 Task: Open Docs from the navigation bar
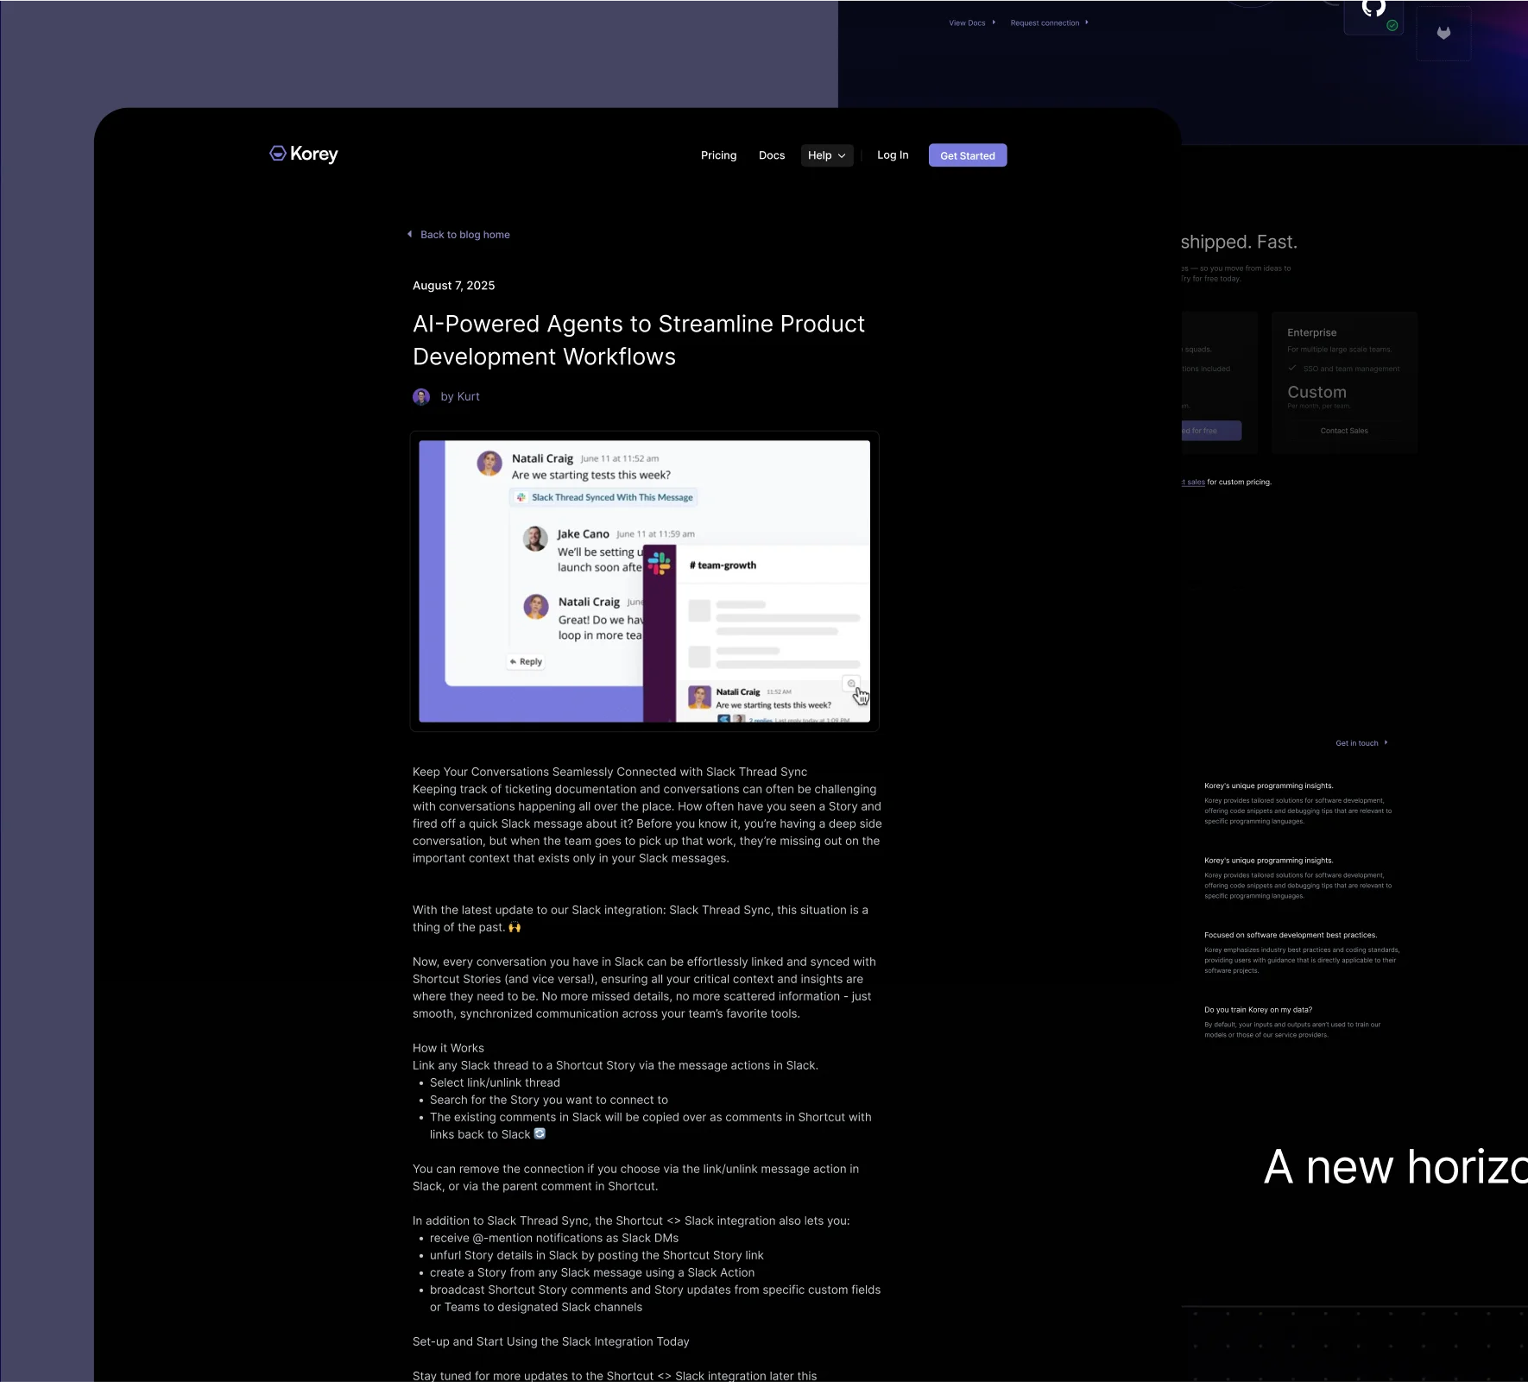click(x=772, y=155)
